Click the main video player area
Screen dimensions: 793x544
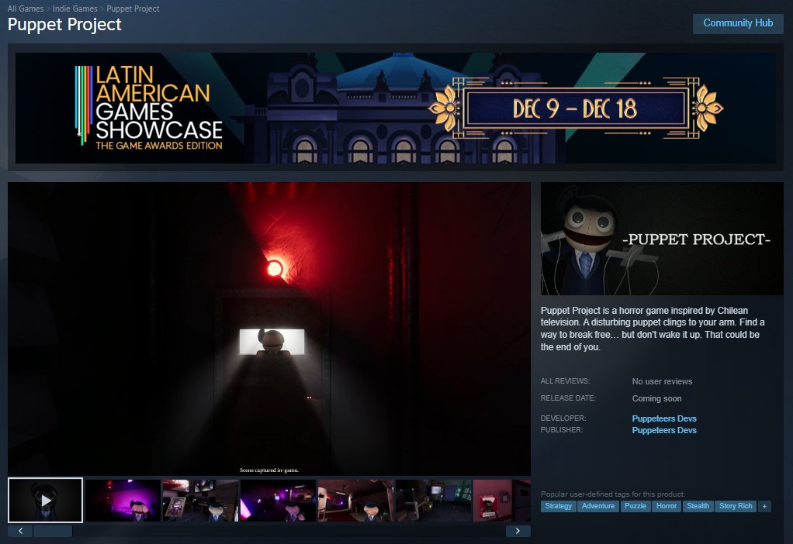tap(269, 329)
